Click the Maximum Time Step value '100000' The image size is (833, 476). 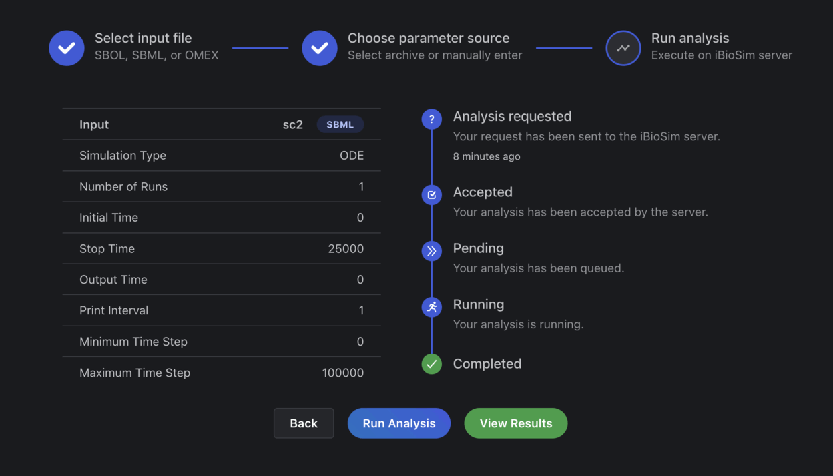tap(343, 373)
